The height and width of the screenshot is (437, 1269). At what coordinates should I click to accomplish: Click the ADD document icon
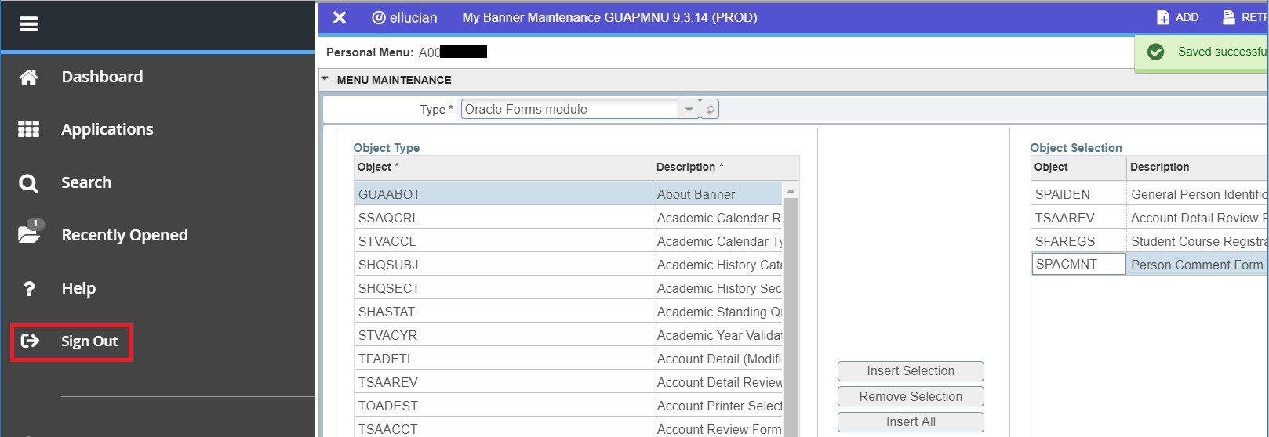click(1163, 17)
